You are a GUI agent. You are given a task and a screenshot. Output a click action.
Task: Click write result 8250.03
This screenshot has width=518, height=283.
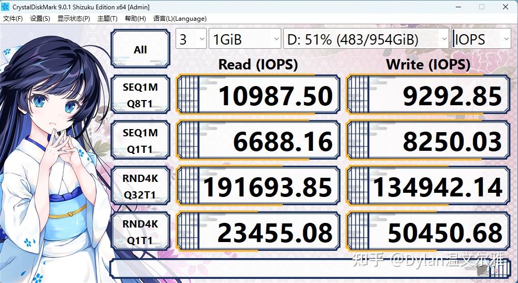(428, 140)
